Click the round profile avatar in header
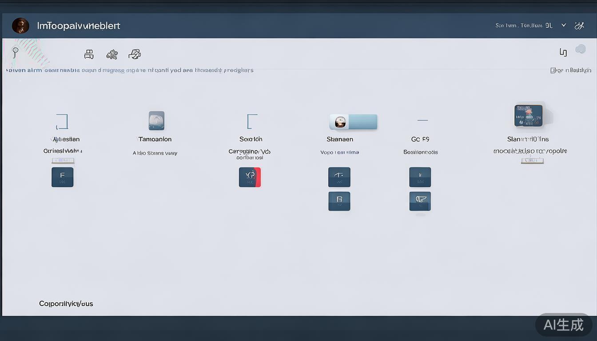The image size is (597, 341). [20, 26]
